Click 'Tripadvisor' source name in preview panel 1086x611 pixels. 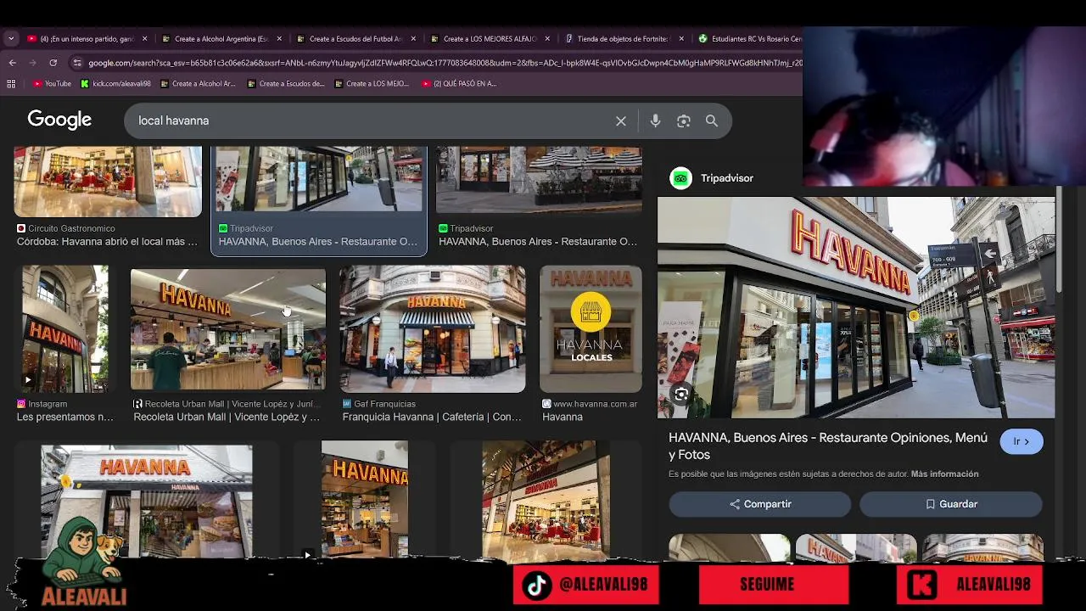(727, 178)
